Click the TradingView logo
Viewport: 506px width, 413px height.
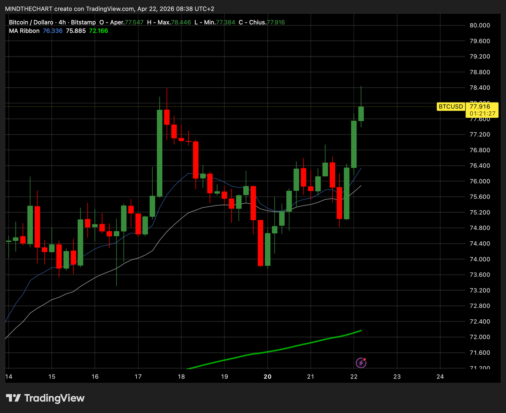click(x=45, y=398)
